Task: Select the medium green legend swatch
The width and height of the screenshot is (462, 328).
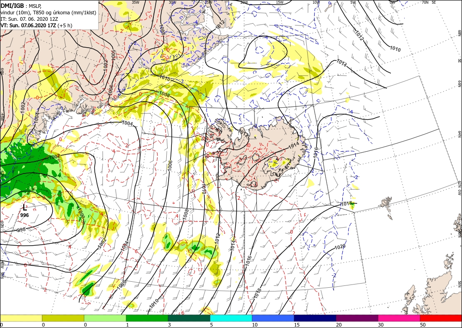Action: (x=147, y=318)
